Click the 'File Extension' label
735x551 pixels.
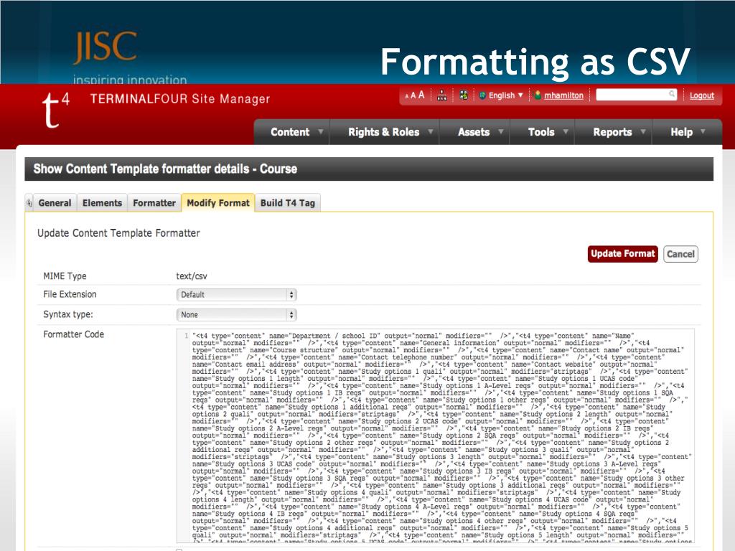tap(70, 294)
